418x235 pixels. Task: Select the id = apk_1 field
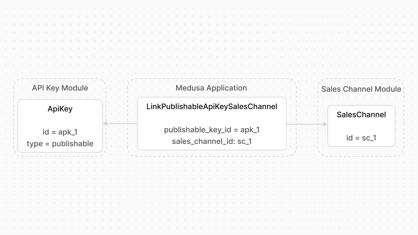click(x=60, y=132)
